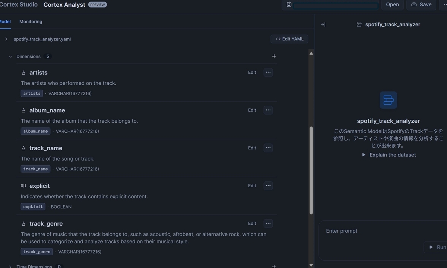Edit the track_genre dimension
447x268 pixels.
pyautogui.click(x=252, y=223)
